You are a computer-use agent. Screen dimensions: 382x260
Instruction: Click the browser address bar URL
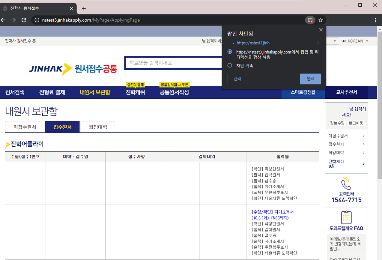click(x=91, y=20)
